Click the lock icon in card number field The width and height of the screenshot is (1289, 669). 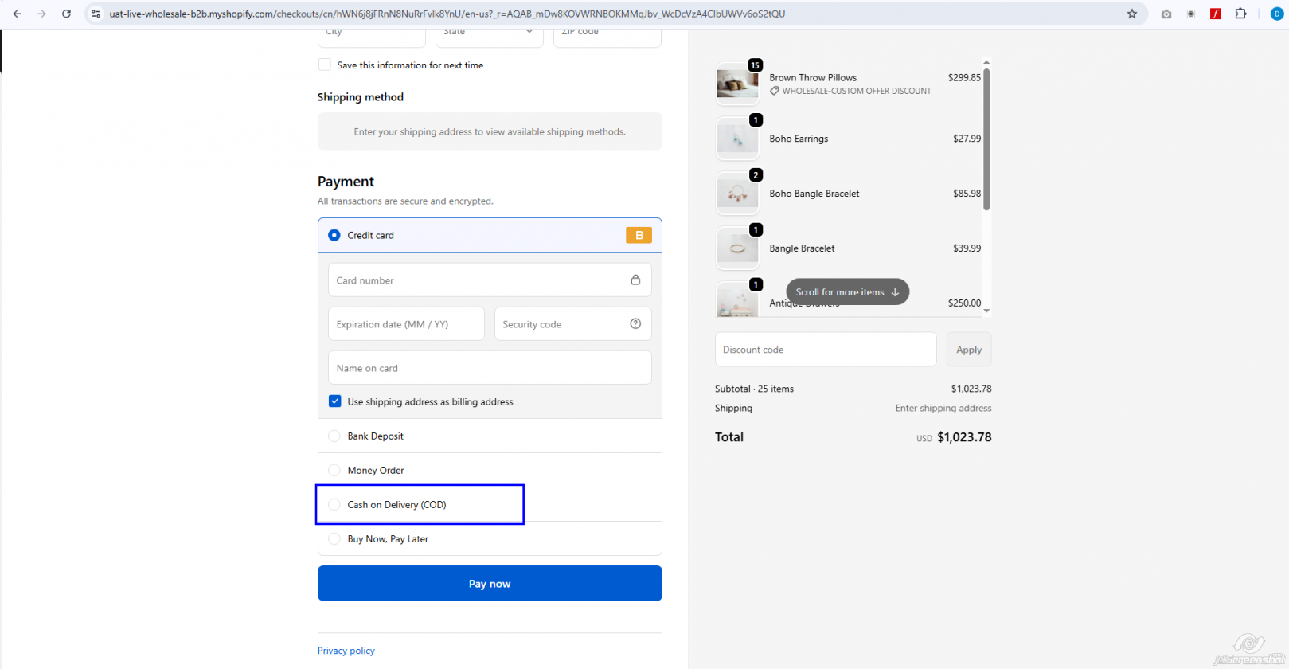[635, 280]
